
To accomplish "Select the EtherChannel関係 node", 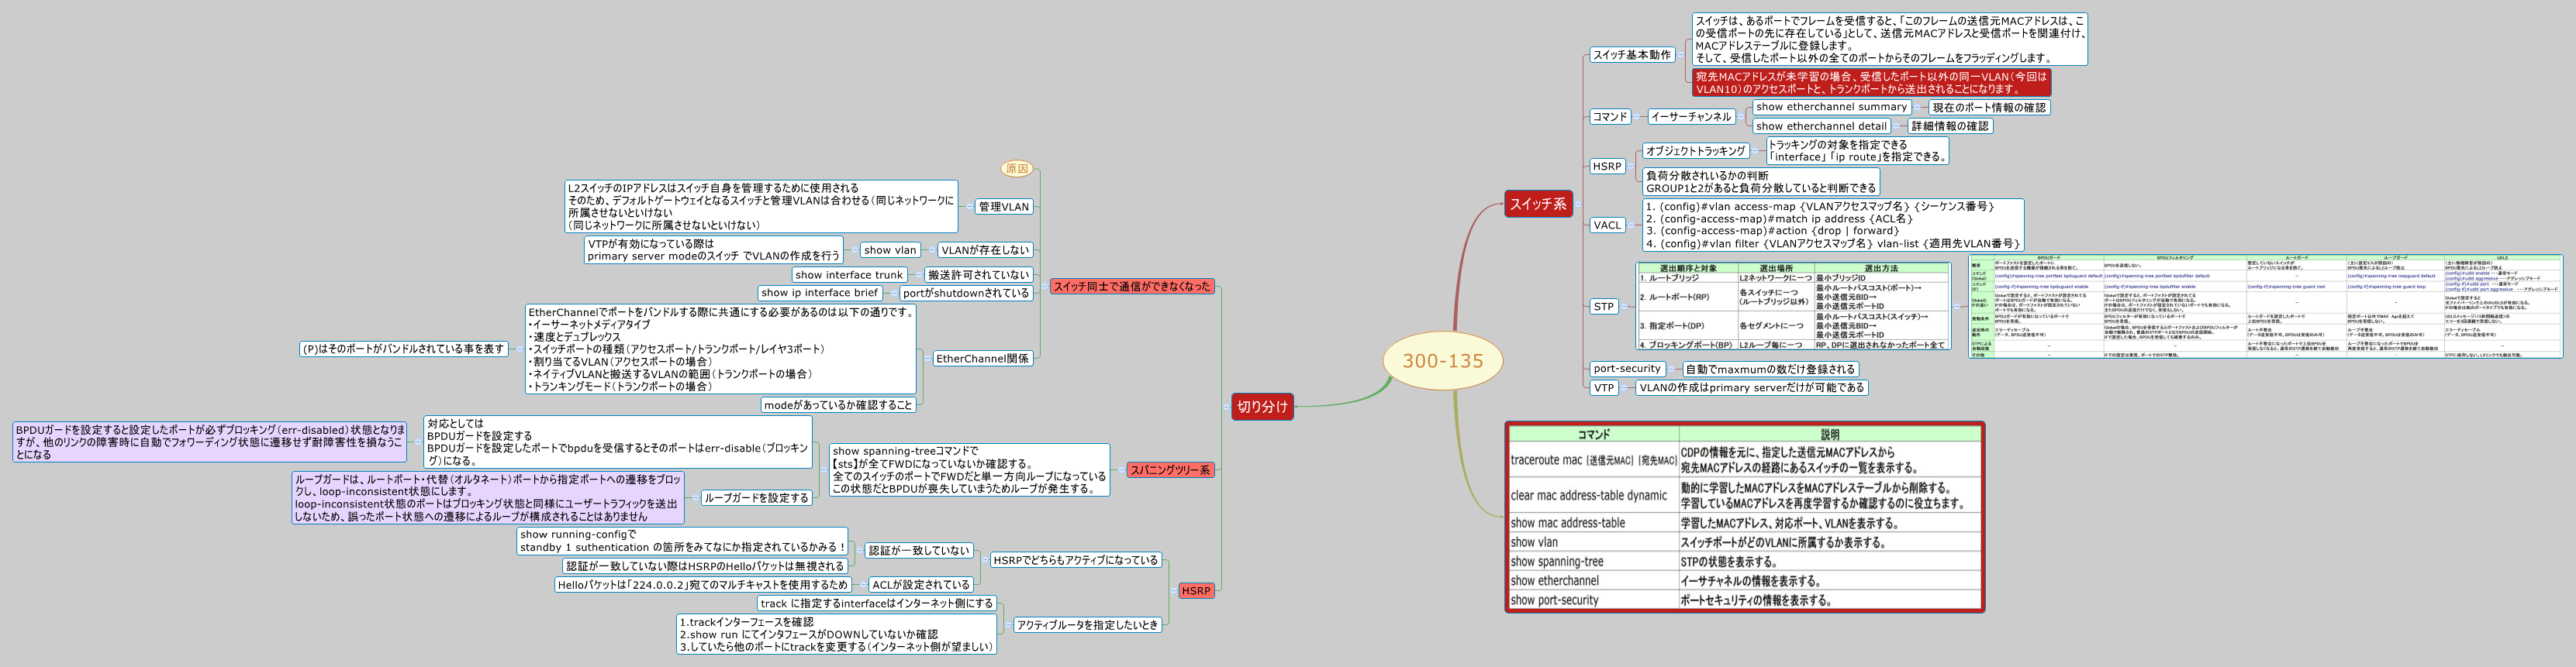I will pos(982,359).
